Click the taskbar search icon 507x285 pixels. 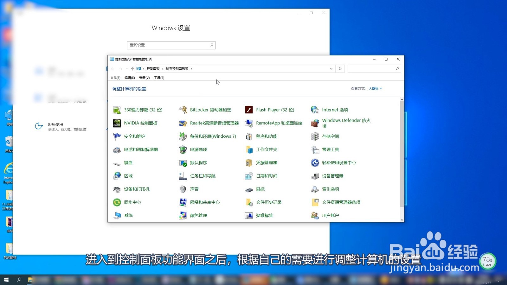pos(19,280)
